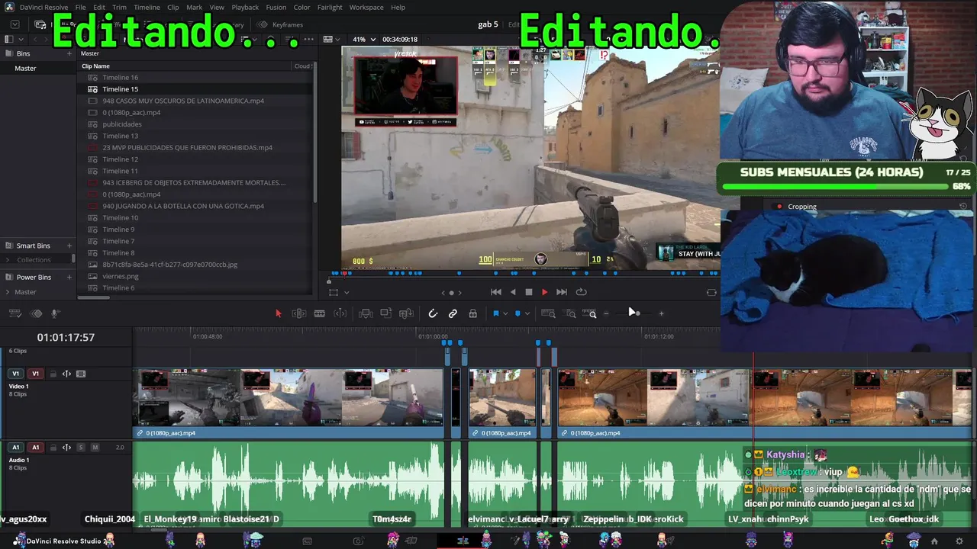The height and width of the screenshot is (549, 977).
Task: Jump to first frame in viewer
Action: click(496, 292)
